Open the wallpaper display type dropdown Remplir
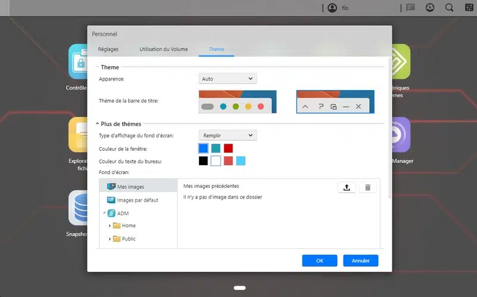The image size is (477, 297). point(228,135)
